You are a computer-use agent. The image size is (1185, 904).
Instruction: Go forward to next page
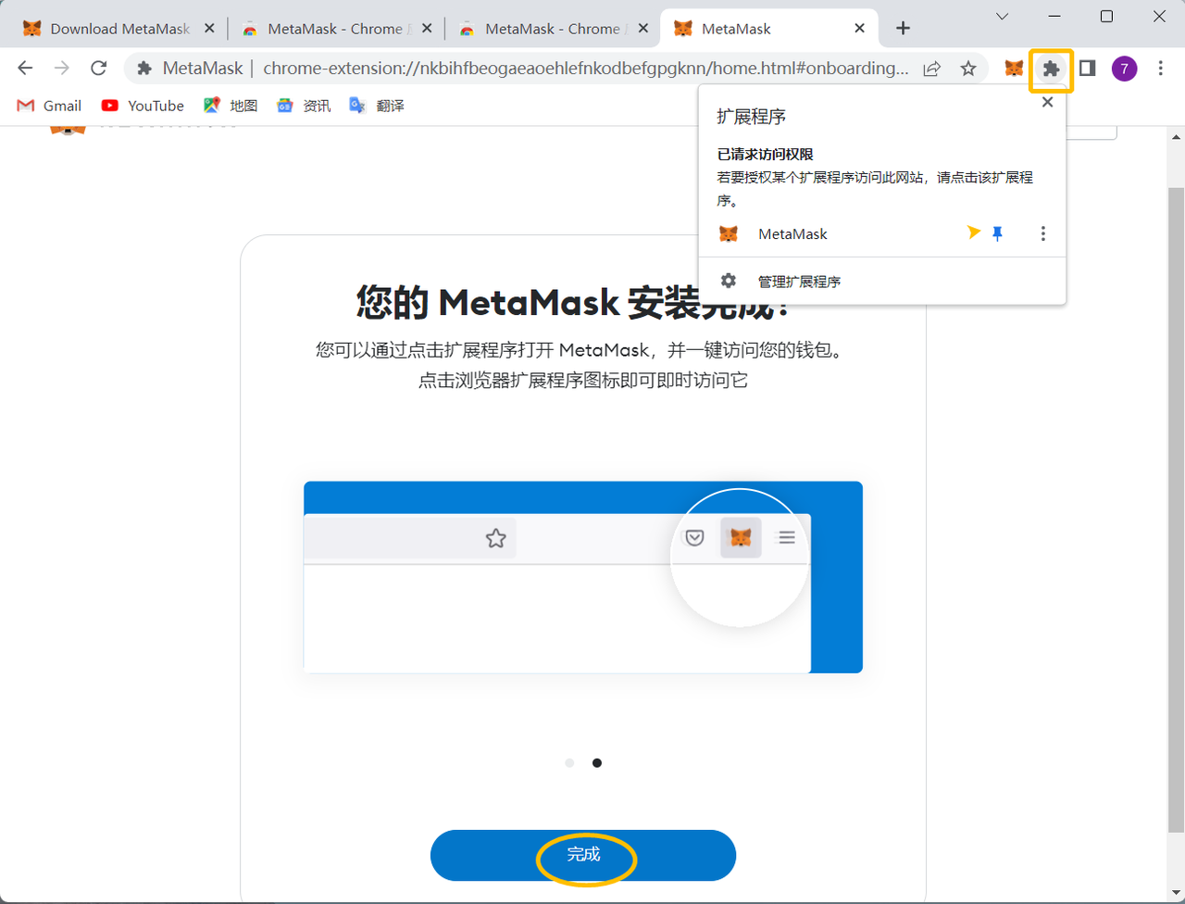coord(62,68)
